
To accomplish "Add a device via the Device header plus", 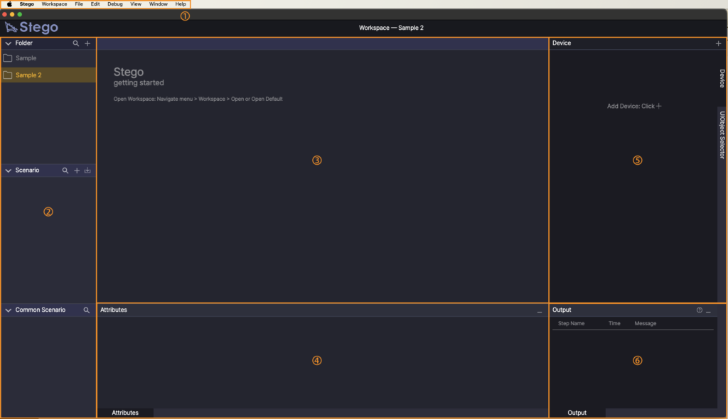I will pyautogui.click(x=719, y=43).
